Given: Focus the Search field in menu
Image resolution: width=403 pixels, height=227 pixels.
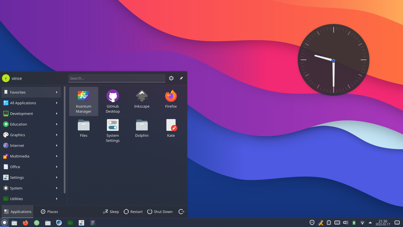Looking at the screenshot, I should click(117, 78).
